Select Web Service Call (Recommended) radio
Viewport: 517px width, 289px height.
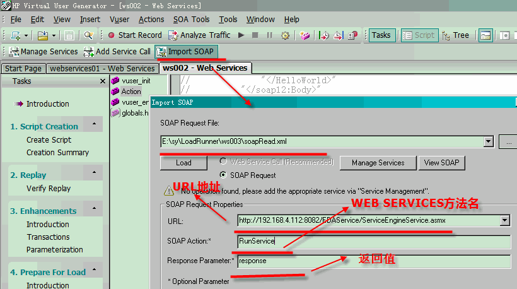(223, 162)
